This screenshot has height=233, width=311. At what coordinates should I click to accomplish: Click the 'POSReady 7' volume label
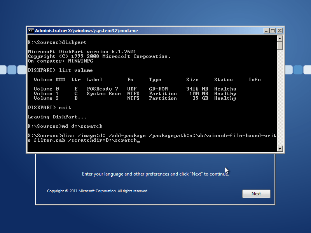click(102, 89)
